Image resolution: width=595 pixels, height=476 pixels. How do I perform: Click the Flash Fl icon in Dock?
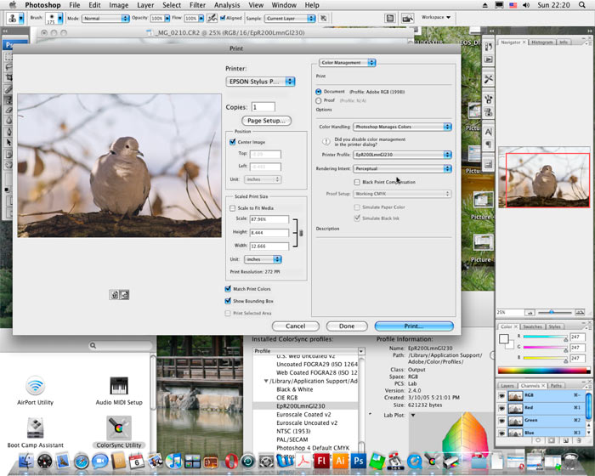322,461
